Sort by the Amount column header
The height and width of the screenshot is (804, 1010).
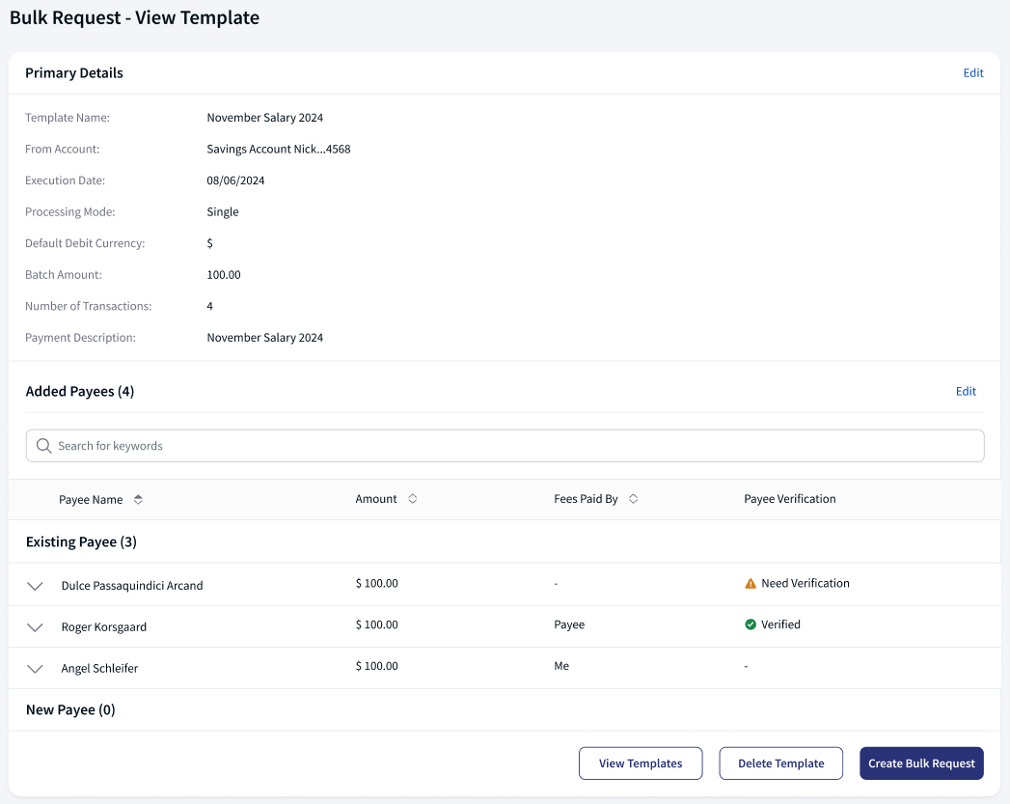pos(376,499)
